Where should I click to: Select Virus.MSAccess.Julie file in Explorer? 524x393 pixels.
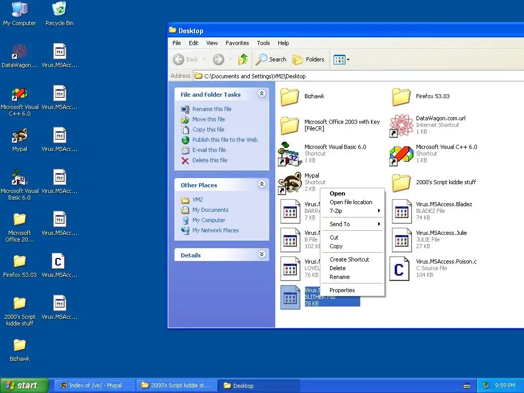[x=429, y=239]
